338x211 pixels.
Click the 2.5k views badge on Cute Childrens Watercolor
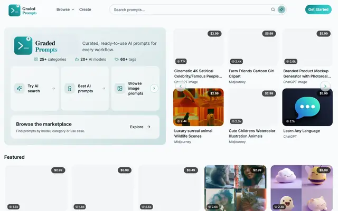(x=237, y=121)
